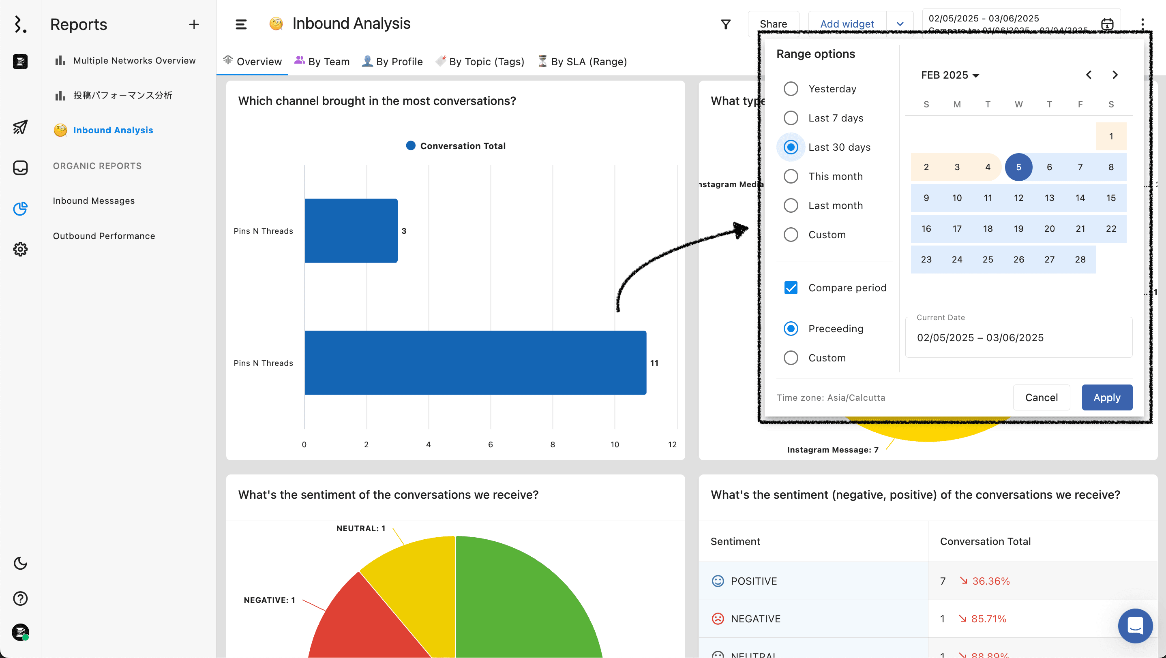
Task: Open Settings via the gear icon
Action: point(20,249)
